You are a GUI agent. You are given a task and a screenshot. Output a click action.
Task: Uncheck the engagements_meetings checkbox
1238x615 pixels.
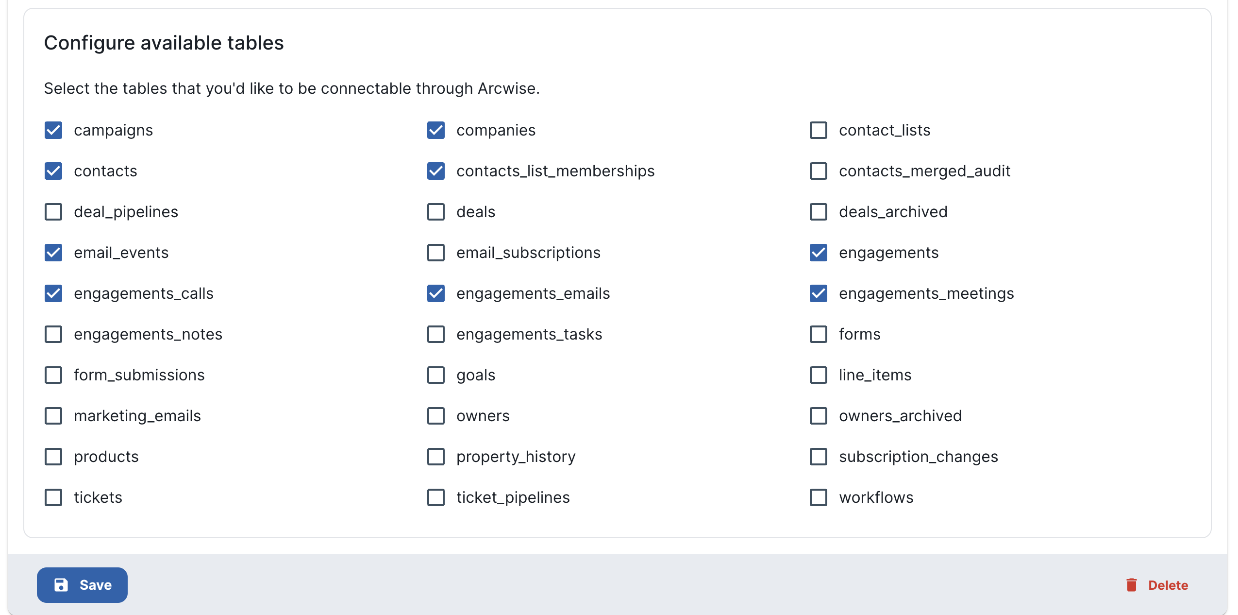pyautogui.click(x=819, y=293)
